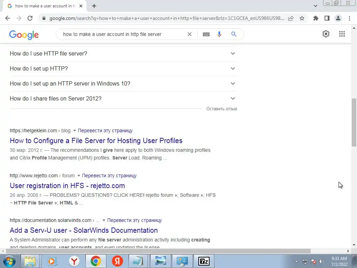Expand 'How do I set up HTTP?'
This screenshot has width=357, height=268.
tap(123, 69)
